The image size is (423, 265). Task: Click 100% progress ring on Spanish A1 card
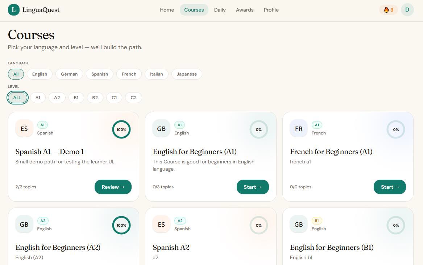pos(121,129)
